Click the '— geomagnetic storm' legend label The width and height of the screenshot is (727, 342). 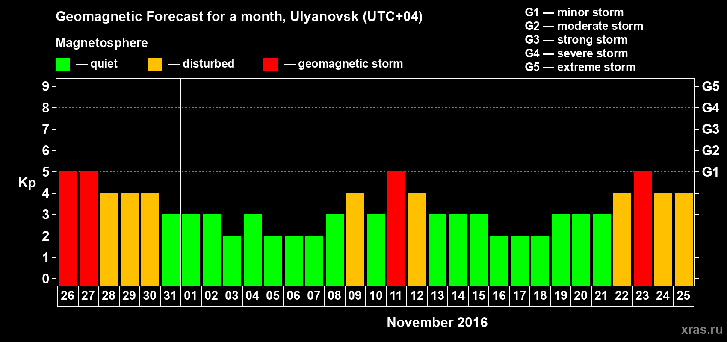(x=343, y=64)
